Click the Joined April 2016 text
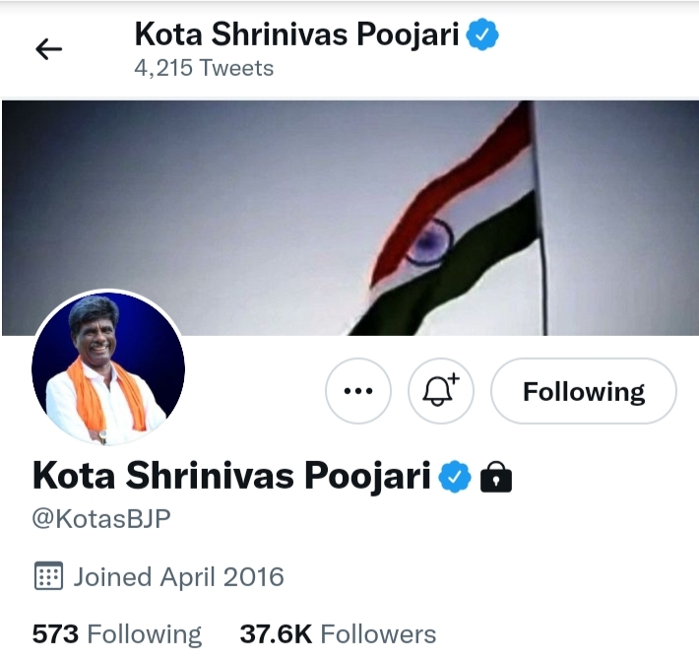Image resolution: width=699 pixels, height=662 pixels. pos(178,576)
